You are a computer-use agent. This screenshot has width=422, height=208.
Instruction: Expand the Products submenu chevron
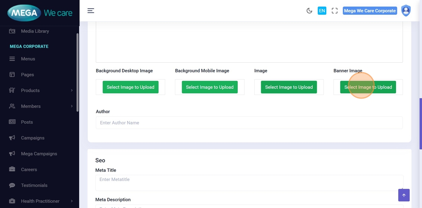tap(72, 91)
